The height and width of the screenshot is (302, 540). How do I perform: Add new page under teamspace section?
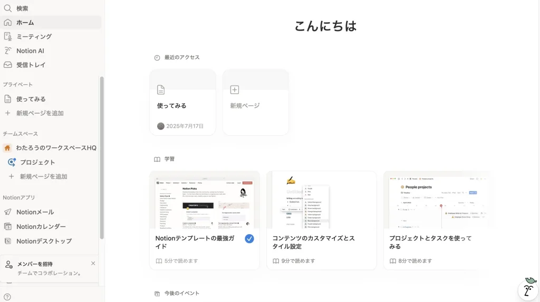[x=43, y=176]
